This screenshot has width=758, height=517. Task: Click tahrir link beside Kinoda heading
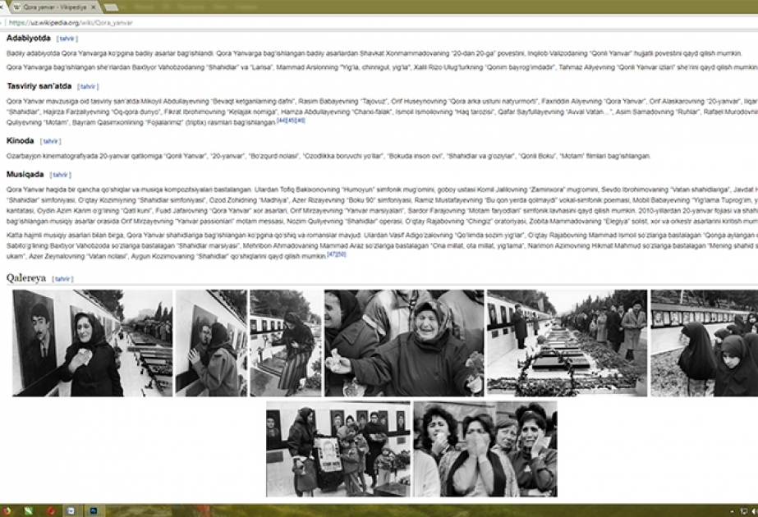click(50, 142)
